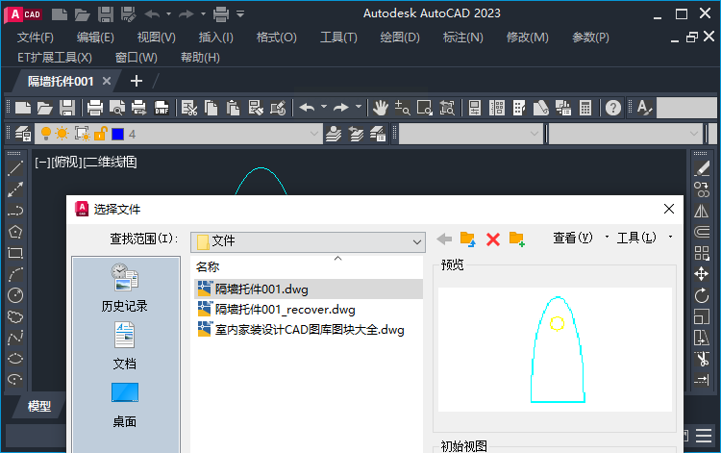Expand the Quick Access customize dropdown
Image resolution: width=721 pixels, height=453 pixels.
tap(240, 13)
